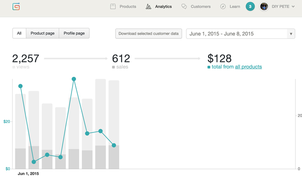Click the Analytics chart icon

148,6
